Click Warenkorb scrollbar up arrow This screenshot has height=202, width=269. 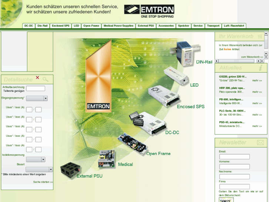coord(266,33)
